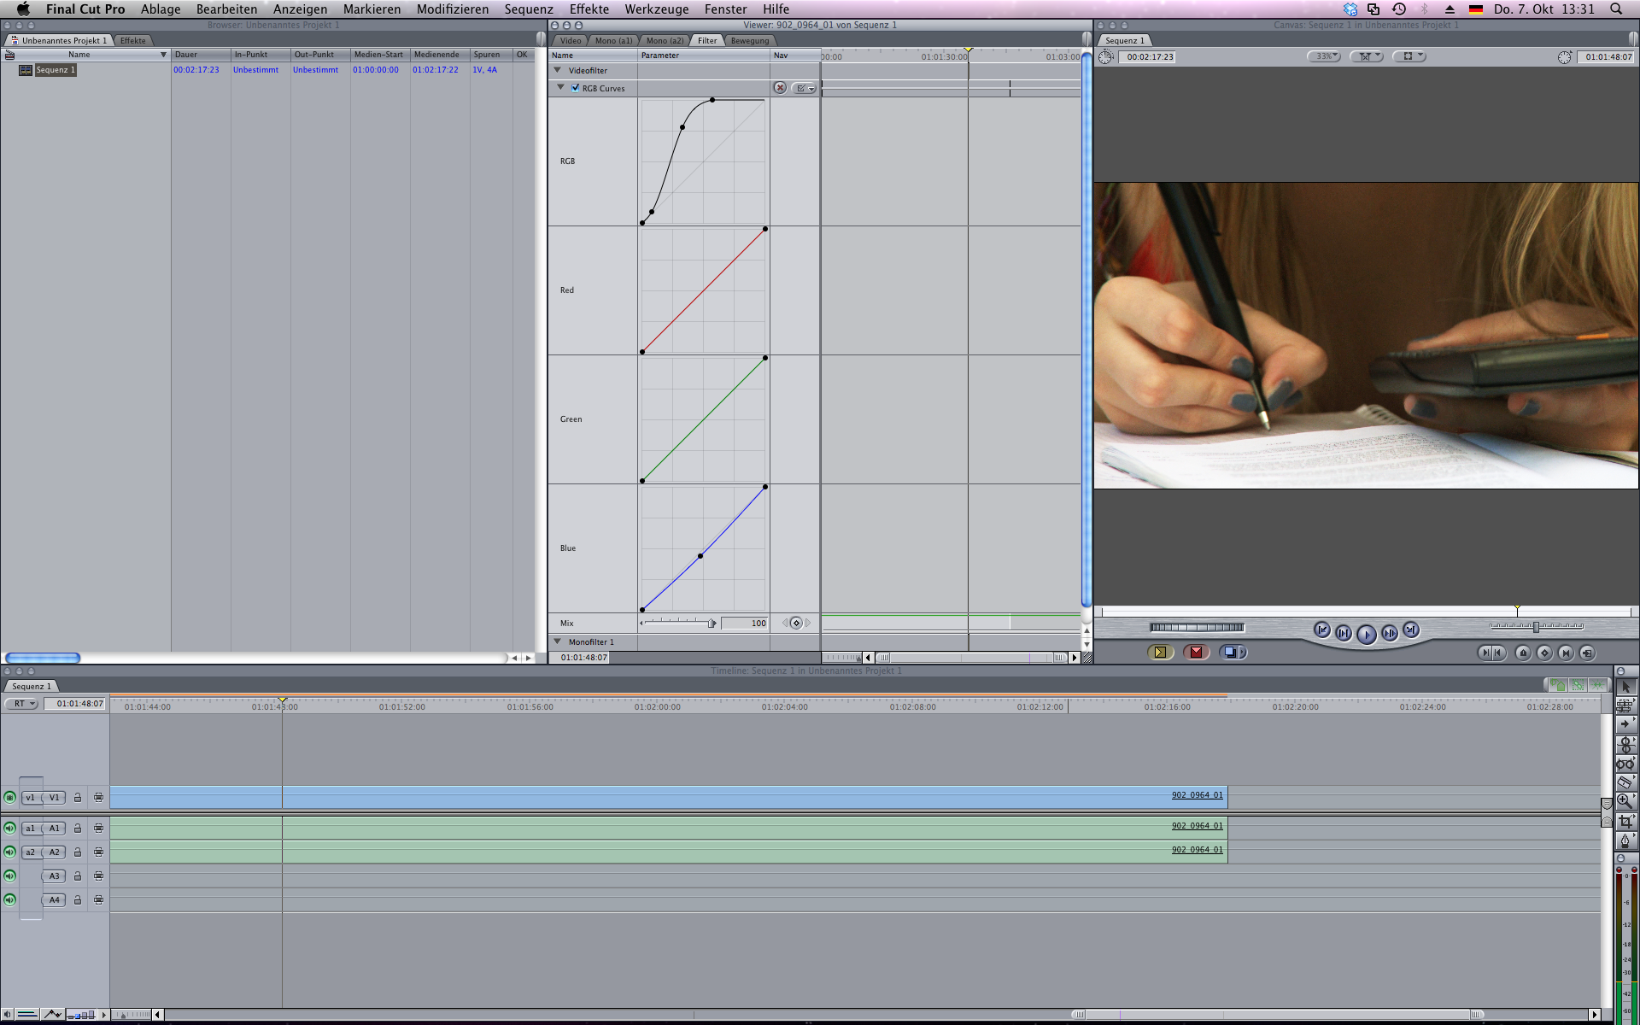This screenshot has height=1025, width=1640.
Task: Add motion keyframe in Canvas
Action: (1544, 653)
